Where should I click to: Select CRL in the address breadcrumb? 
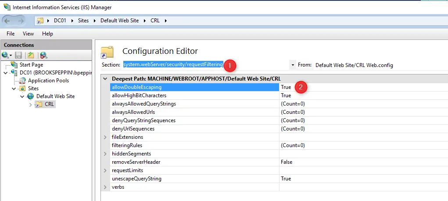[155, 21]
